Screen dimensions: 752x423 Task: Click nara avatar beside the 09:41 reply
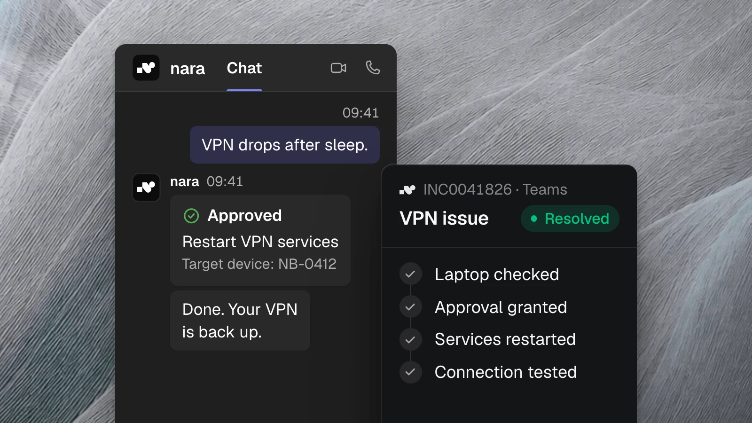coord(146,188)
